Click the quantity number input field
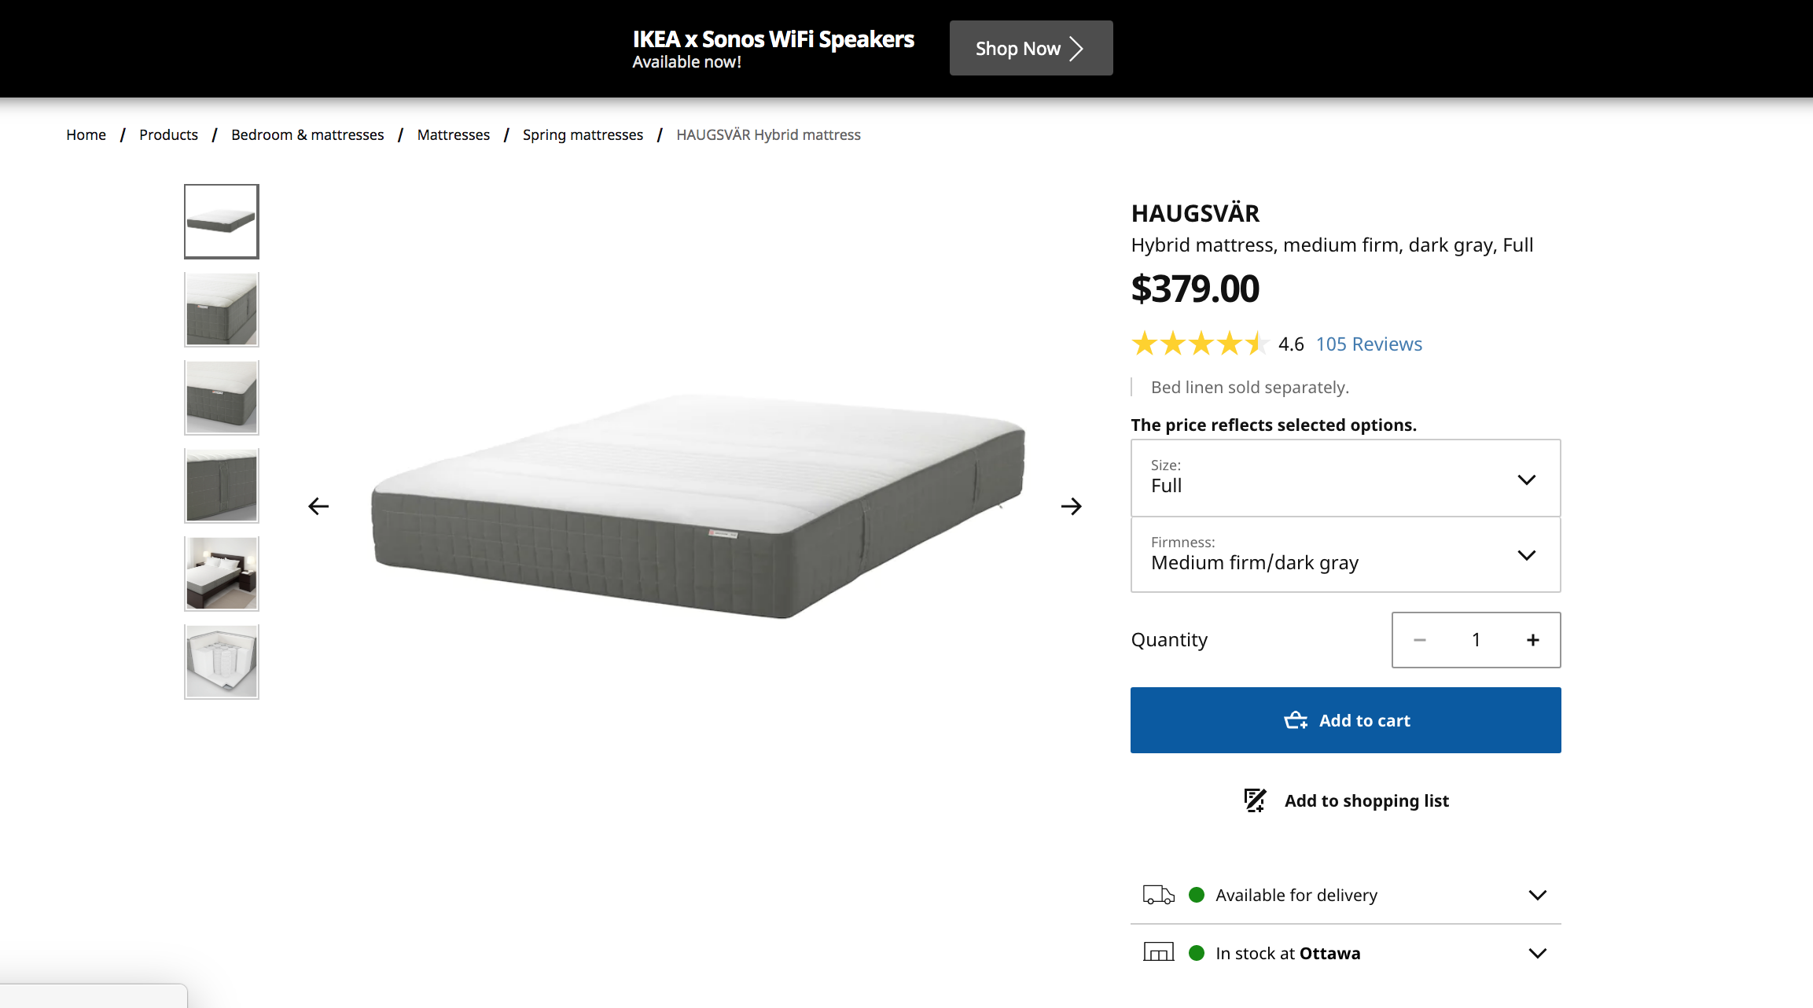1813x1008 pixels. 1476,640
